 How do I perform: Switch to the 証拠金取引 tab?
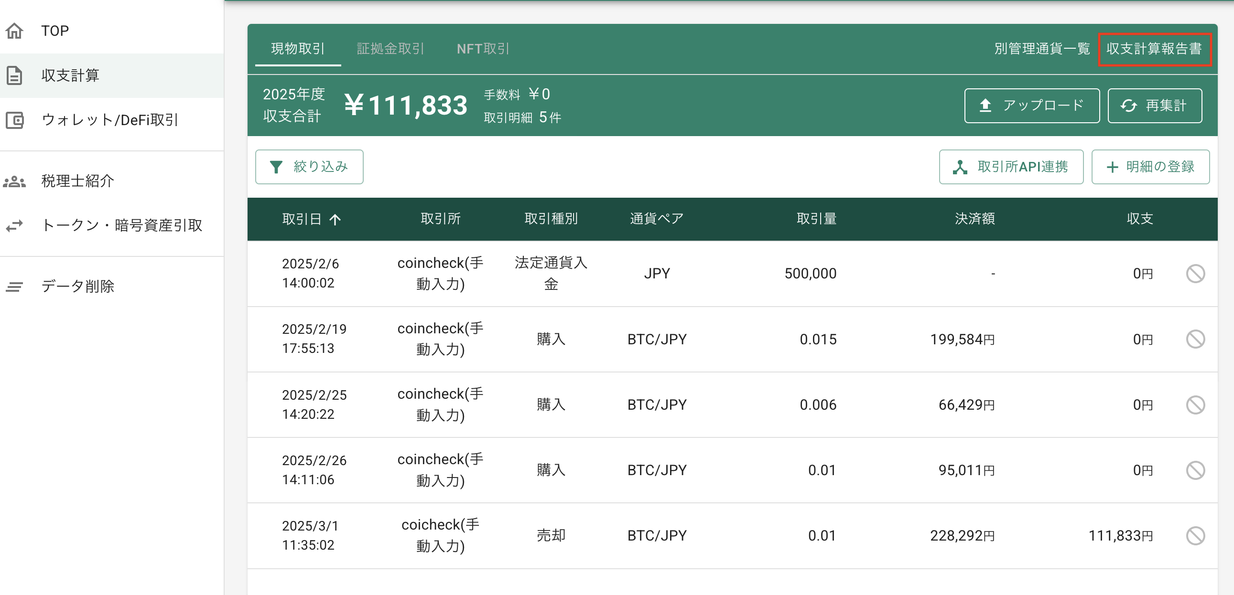pos(390,48)
